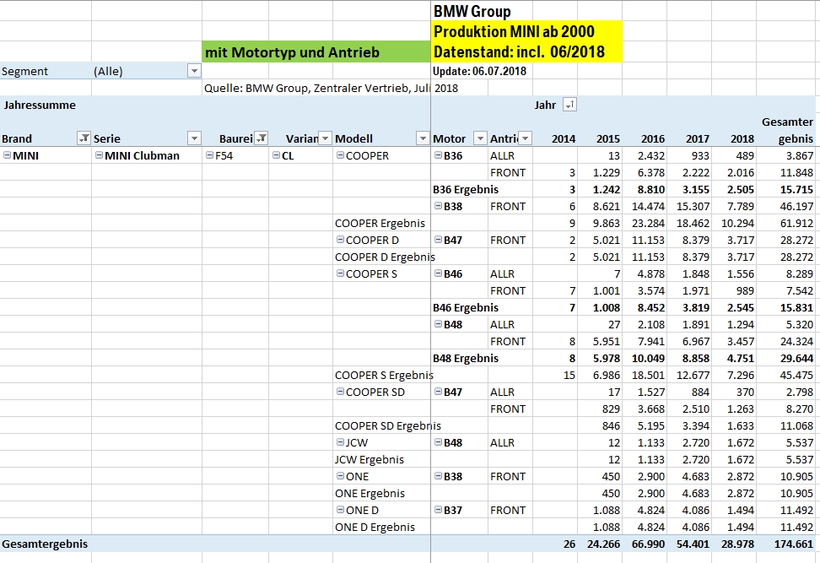Select the B38 2017 value 15.307
820x563 pixels.
[x=693, y=206]
